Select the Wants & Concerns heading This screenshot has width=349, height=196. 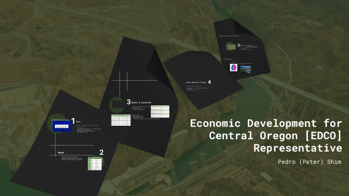point(141,102)
